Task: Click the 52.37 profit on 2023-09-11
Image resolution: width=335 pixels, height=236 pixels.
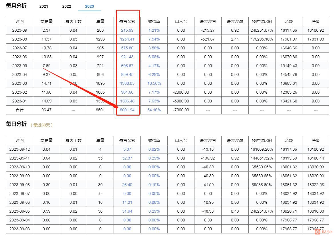Action: pyautogui.click(x=127, y=158)
